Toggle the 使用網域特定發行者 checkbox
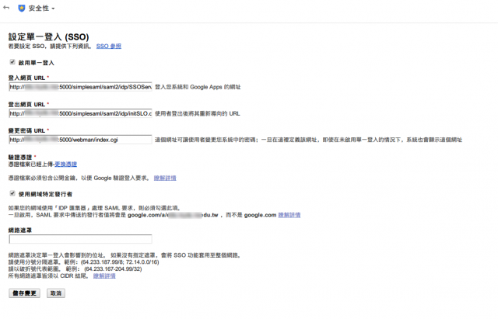Image resolution: width=498 pixels, height=319 pixels. pyautogui.click(x=12, y=193)
